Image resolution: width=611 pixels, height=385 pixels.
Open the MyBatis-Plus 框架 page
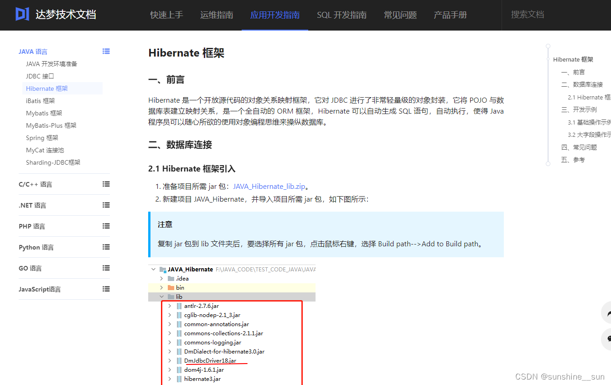(x=51, y=125)
